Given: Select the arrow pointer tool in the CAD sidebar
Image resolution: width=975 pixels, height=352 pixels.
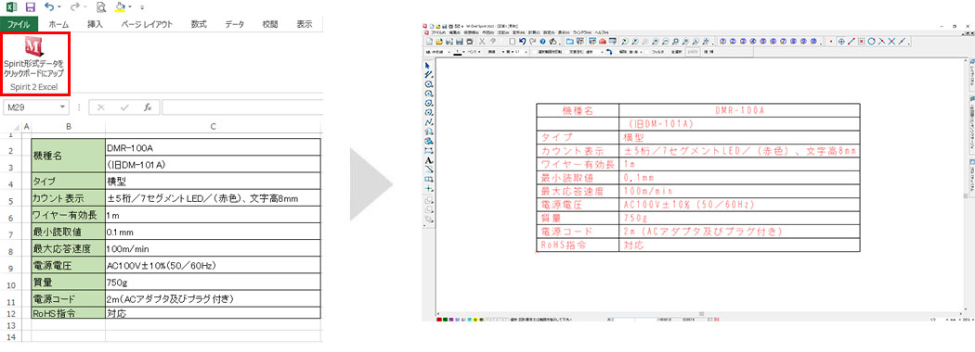Looking at the screenshot, I should pos(428,65).
